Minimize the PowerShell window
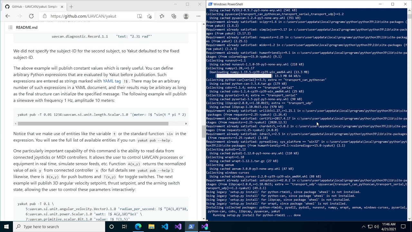This screenshot has width=412, height=232. pyautogui.click(x=380, y=4)
